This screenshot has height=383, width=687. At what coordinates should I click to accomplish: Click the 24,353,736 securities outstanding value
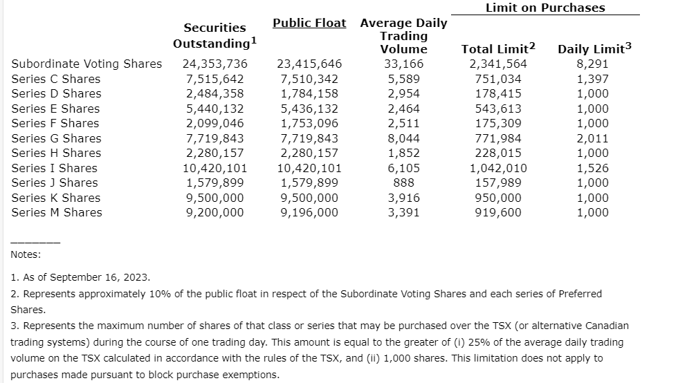click(214, 64)
